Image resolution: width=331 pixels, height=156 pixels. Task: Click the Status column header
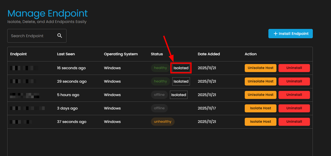157,54
